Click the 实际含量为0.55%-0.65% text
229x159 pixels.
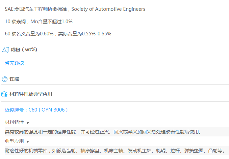pos(85,34)
